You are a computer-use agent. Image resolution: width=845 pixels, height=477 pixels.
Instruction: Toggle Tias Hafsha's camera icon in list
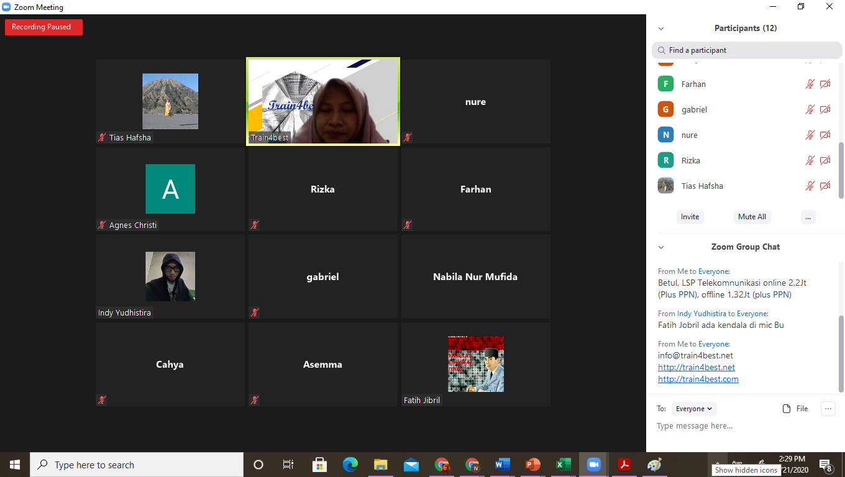pos(825,186)
